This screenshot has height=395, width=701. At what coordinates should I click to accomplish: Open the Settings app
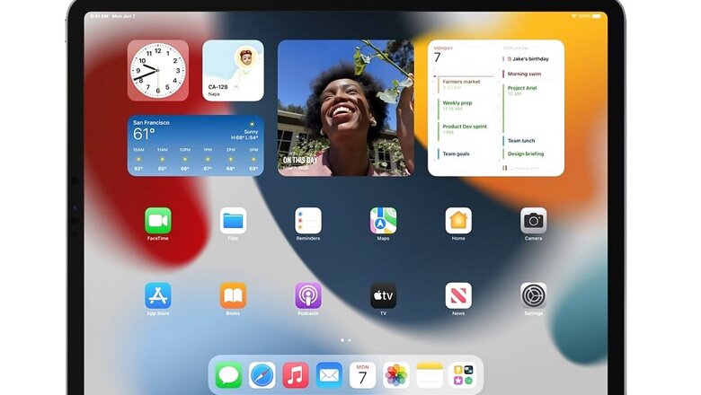pos(533,295)
